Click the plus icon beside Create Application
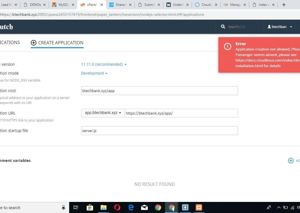This screenshot has height=213, width=300. pyautogui.click(x=34, y=43)
